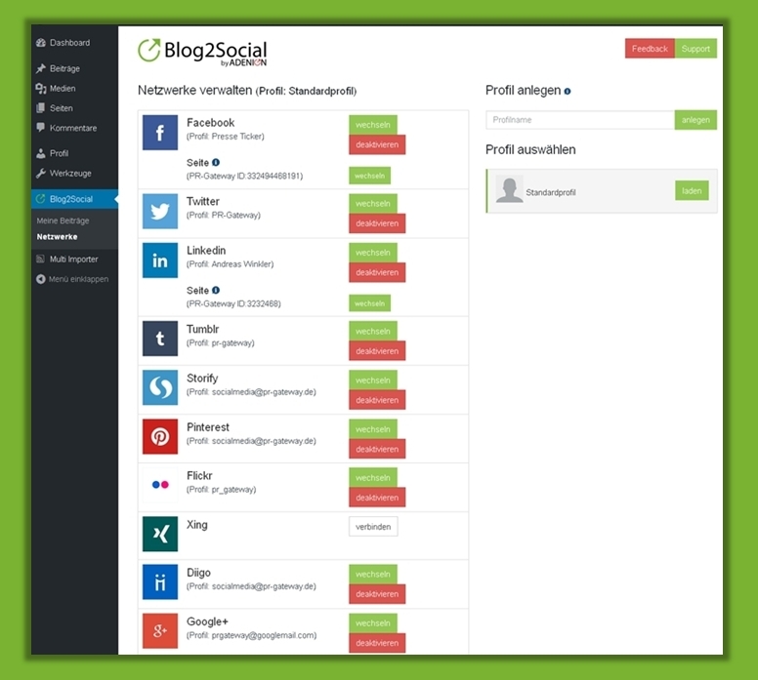Click the Google+ network icon
The image size is (758, 680).
click(160, 631)
